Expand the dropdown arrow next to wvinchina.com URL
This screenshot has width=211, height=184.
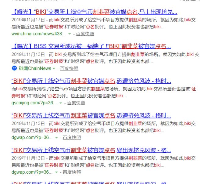(x=70, y=34)
